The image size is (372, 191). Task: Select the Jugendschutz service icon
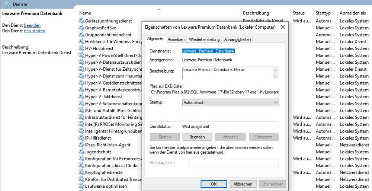[81, 152]
